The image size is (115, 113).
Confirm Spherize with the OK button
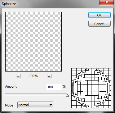(x=100, y=15)
